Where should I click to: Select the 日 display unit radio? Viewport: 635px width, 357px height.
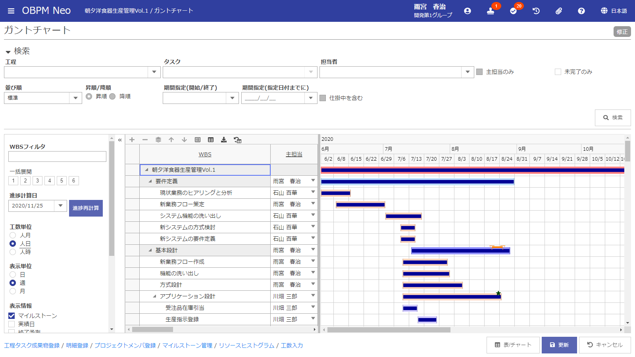13,274
